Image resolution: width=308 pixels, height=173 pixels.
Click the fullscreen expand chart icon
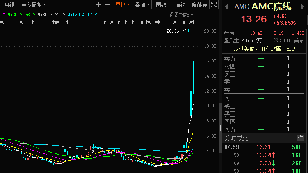pyautogui.click(x=213, y=5)
